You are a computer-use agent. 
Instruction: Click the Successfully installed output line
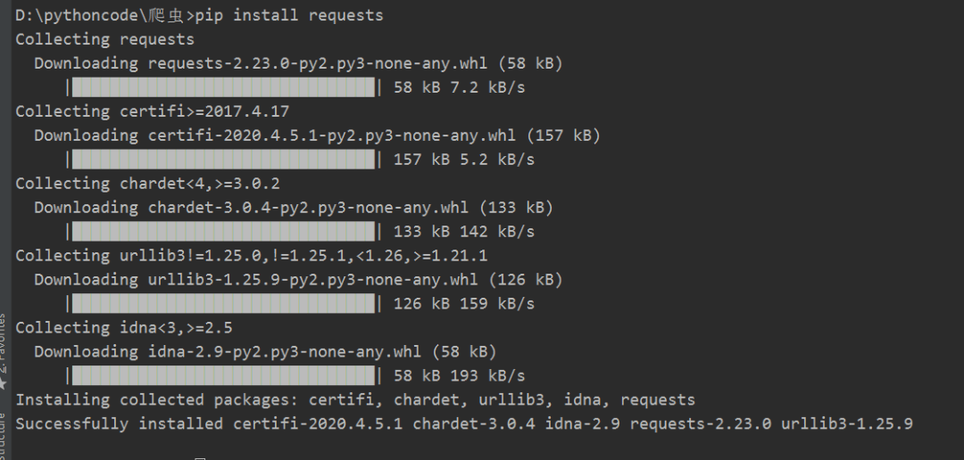pos(464,423)
